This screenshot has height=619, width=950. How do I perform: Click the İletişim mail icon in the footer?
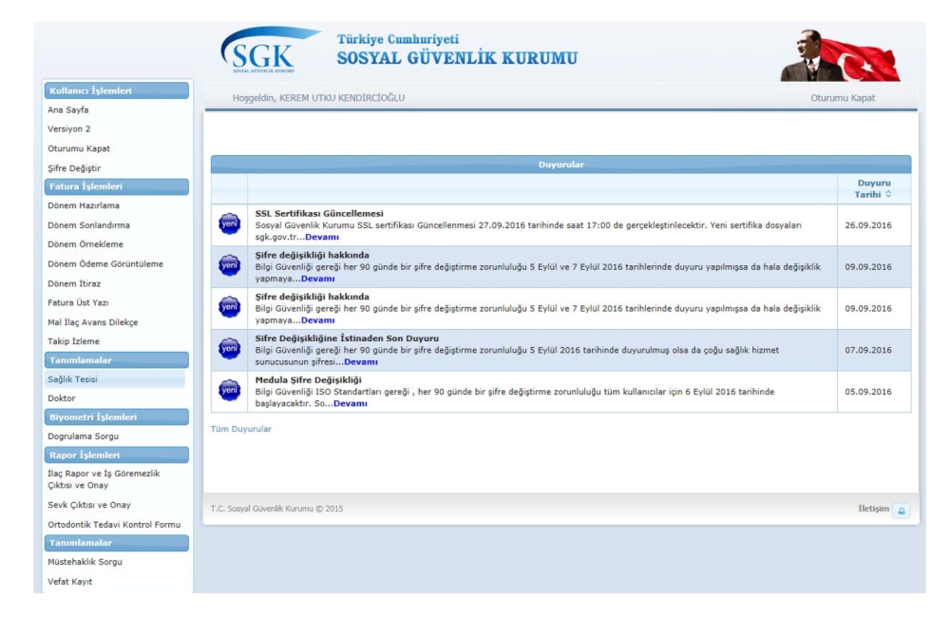901,511
